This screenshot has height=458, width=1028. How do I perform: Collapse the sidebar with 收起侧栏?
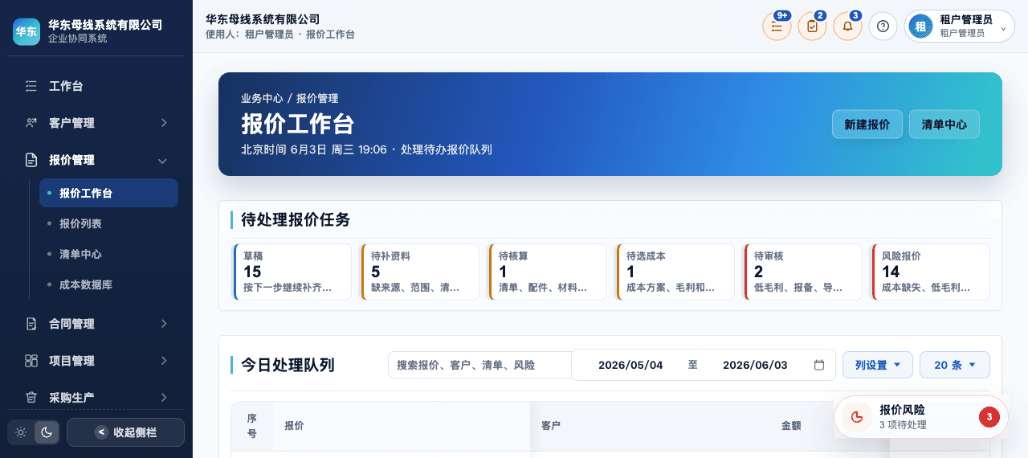(x=125, y=432)
